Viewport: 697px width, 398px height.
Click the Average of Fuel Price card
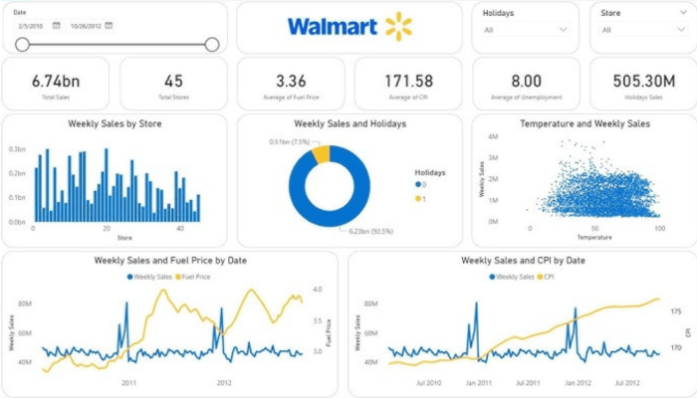pyautogui.click(x=291, y=84)
